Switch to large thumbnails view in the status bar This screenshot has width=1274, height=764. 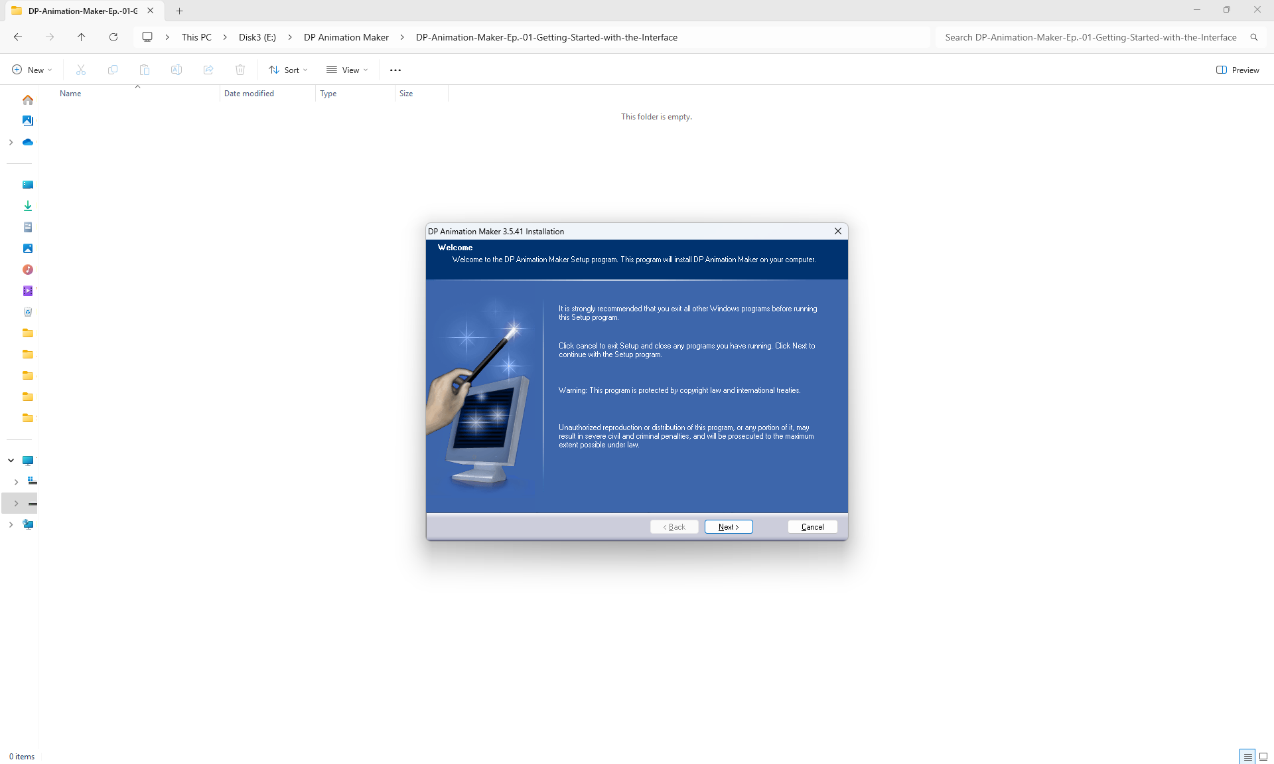pos(1263,756)
